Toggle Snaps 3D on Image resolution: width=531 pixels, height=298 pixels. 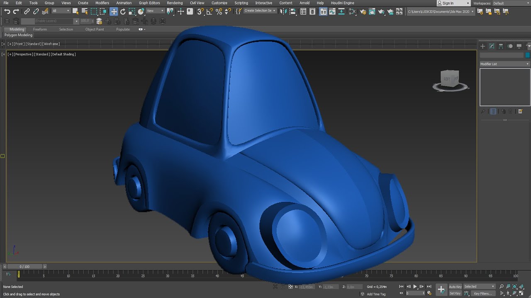pyautogui.click(x=200, y=12)
